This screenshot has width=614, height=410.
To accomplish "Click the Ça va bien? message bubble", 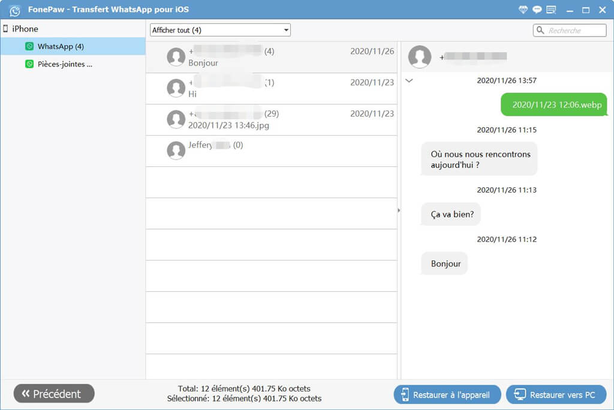I will coord(451,214).
